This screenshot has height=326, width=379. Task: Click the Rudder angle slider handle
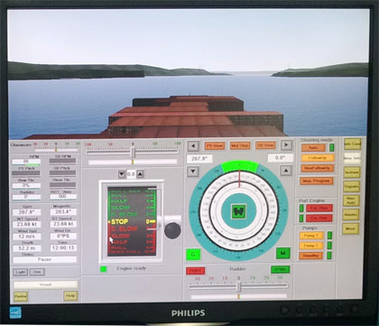coord(239,287)
